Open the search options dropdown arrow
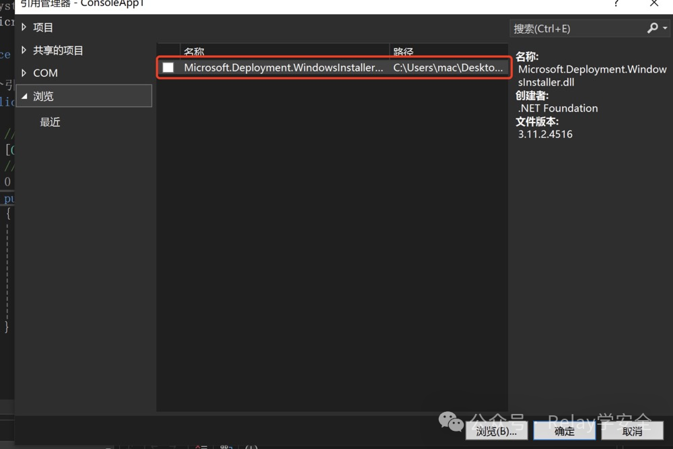This screenshot has width=673, height=449. [x=665, y=28]
